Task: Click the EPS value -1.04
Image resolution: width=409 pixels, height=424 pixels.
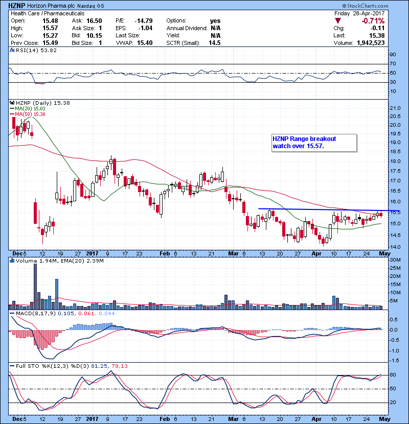Action: [x=145, y=28]
